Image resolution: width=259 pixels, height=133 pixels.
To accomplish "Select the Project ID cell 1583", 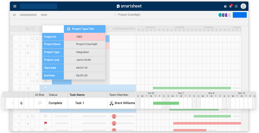I will pos(85,37).
